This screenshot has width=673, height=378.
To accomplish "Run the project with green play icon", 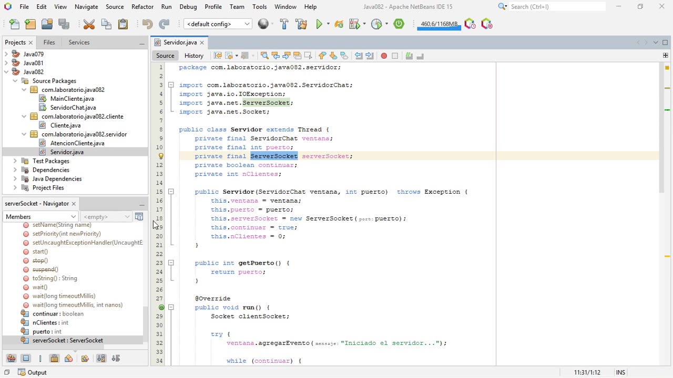I will pos(319,24).
